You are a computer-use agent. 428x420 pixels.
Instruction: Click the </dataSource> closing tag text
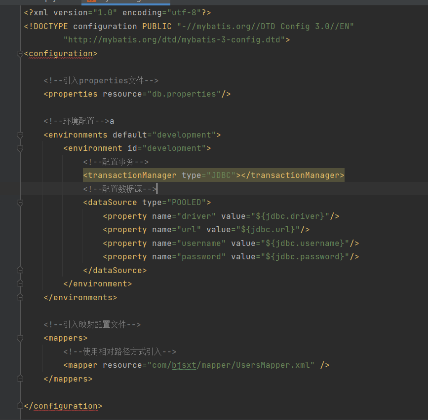click(x=115, y=270)
